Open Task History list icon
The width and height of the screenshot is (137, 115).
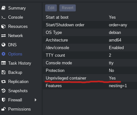tap(3, 63)
